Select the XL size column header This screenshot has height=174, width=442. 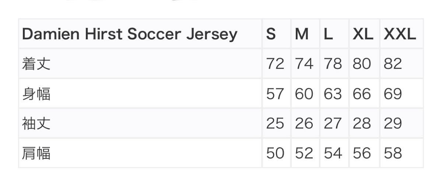pyautogui.click(x=363, y=34)
